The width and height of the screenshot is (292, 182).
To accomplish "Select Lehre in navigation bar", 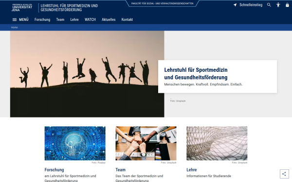I will tap(74, 19).
